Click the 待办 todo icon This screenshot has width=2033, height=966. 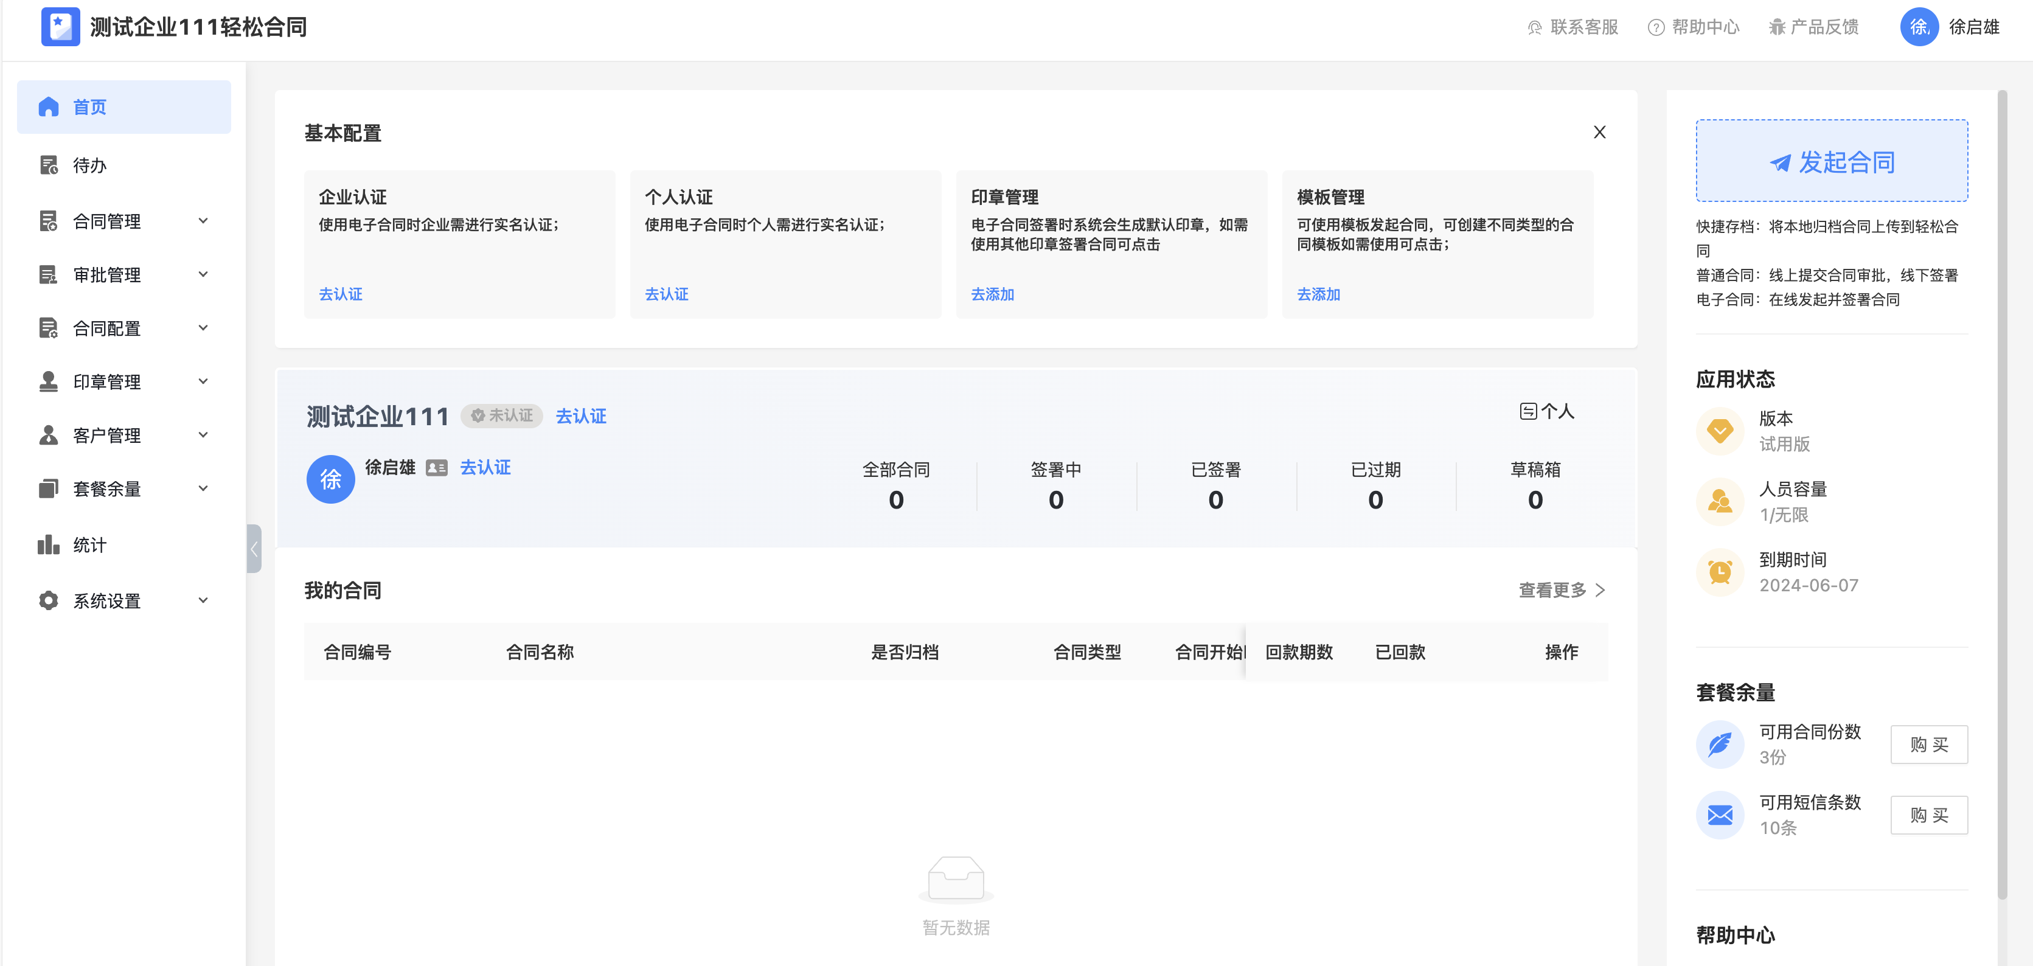pos(49,165)
